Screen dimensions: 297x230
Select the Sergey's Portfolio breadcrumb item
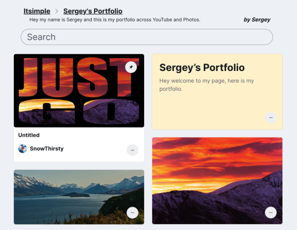(x=93, y=11)
